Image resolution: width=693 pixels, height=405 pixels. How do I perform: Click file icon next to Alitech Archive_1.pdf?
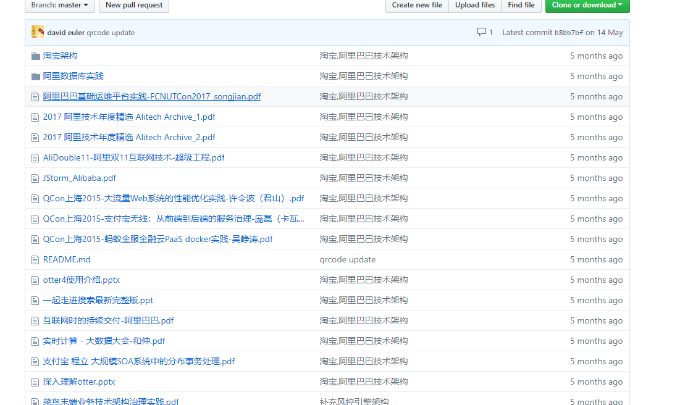pyautogui.click(x=35, y=117)
